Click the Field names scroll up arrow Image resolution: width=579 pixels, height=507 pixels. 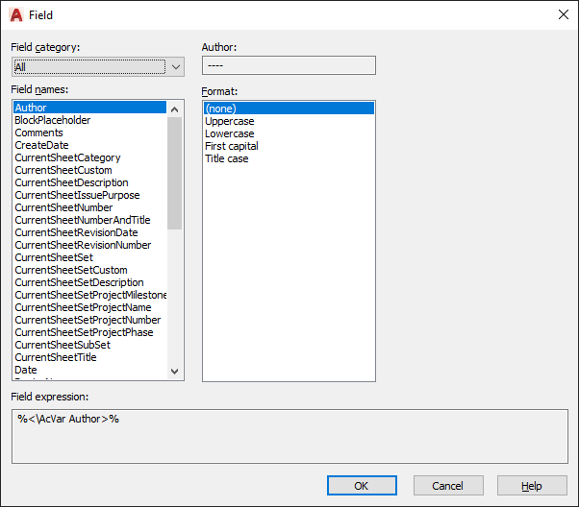tap(175, 109)
